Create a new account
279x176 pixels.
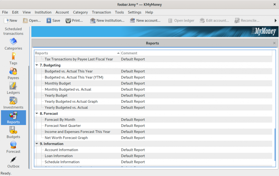coord(145,20)
